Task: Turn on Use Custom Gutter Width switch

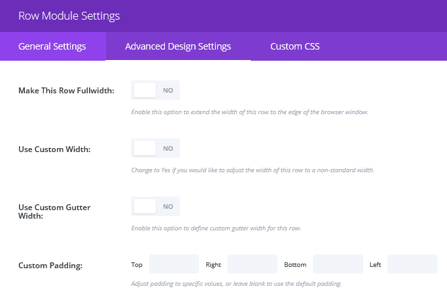Action: [x=155, y=206]
